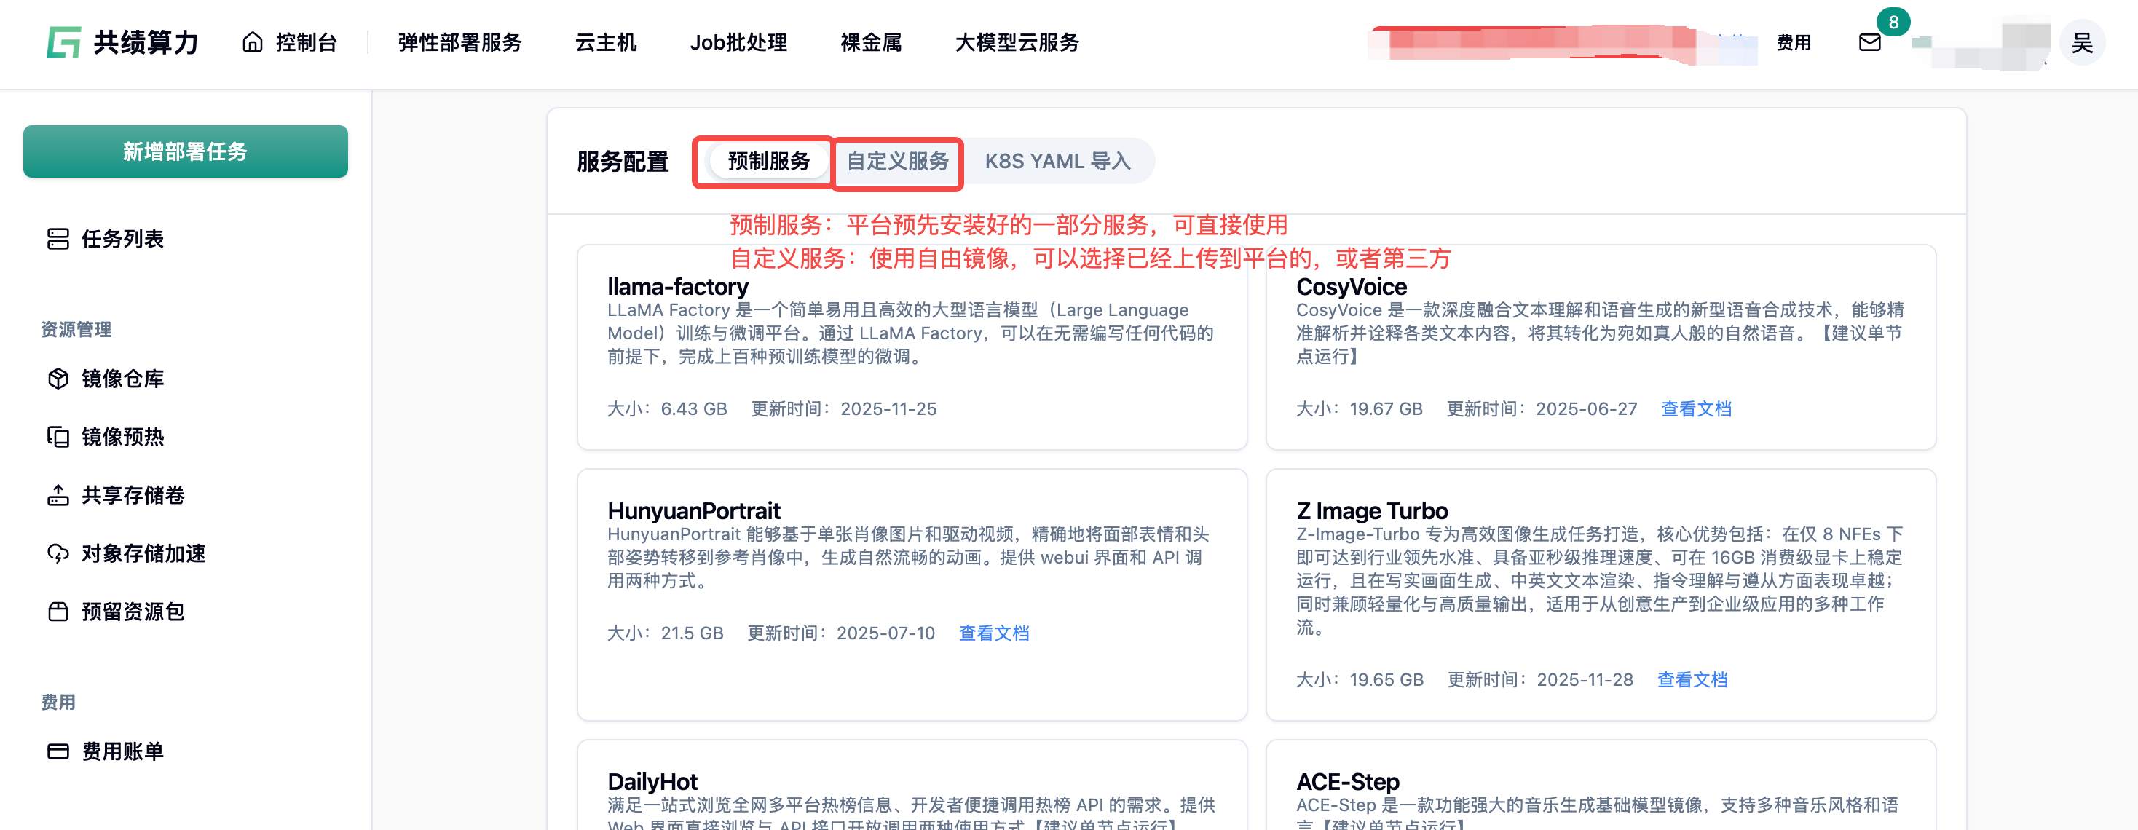Click the 费用账单 card icon

[x=58, y=751]
